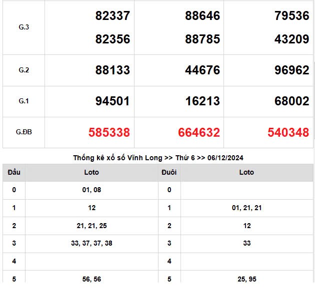This screenshot has height=289, width=315.
Task: Select first prize number 94501
Action: (112, 101)
